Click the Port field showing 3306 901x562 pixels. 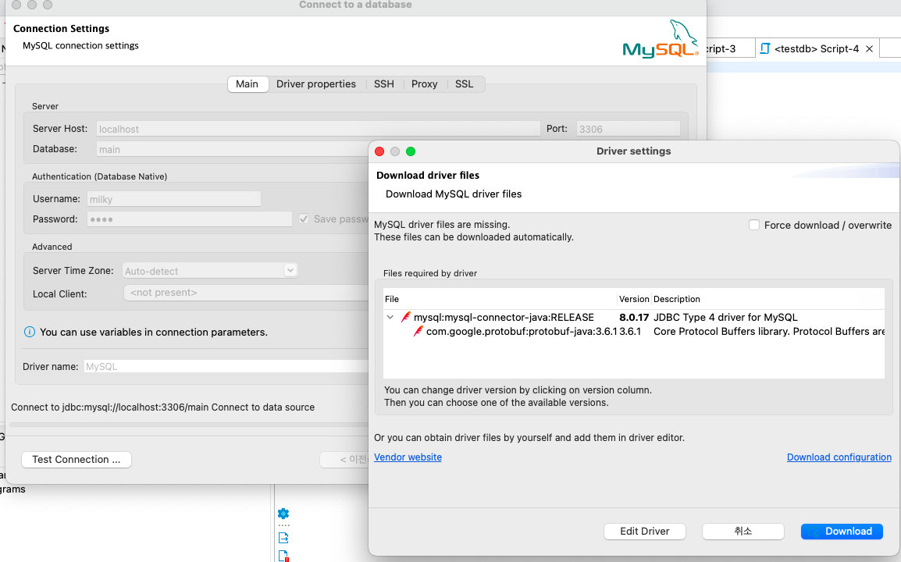point(628,129)
